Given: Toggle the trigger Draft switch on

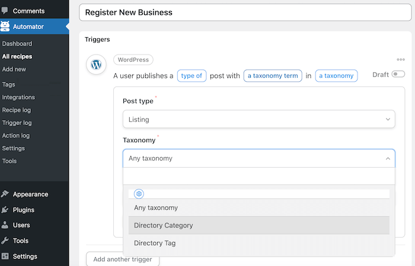Looking at the screenshot, I should tap(398, 74).
